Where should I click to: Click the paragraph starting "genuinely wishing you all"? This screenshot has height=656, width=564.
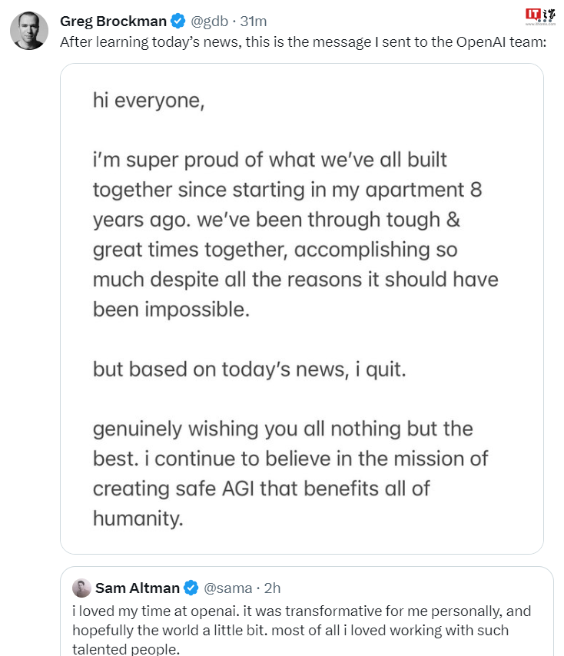click(x=290, y=473)
